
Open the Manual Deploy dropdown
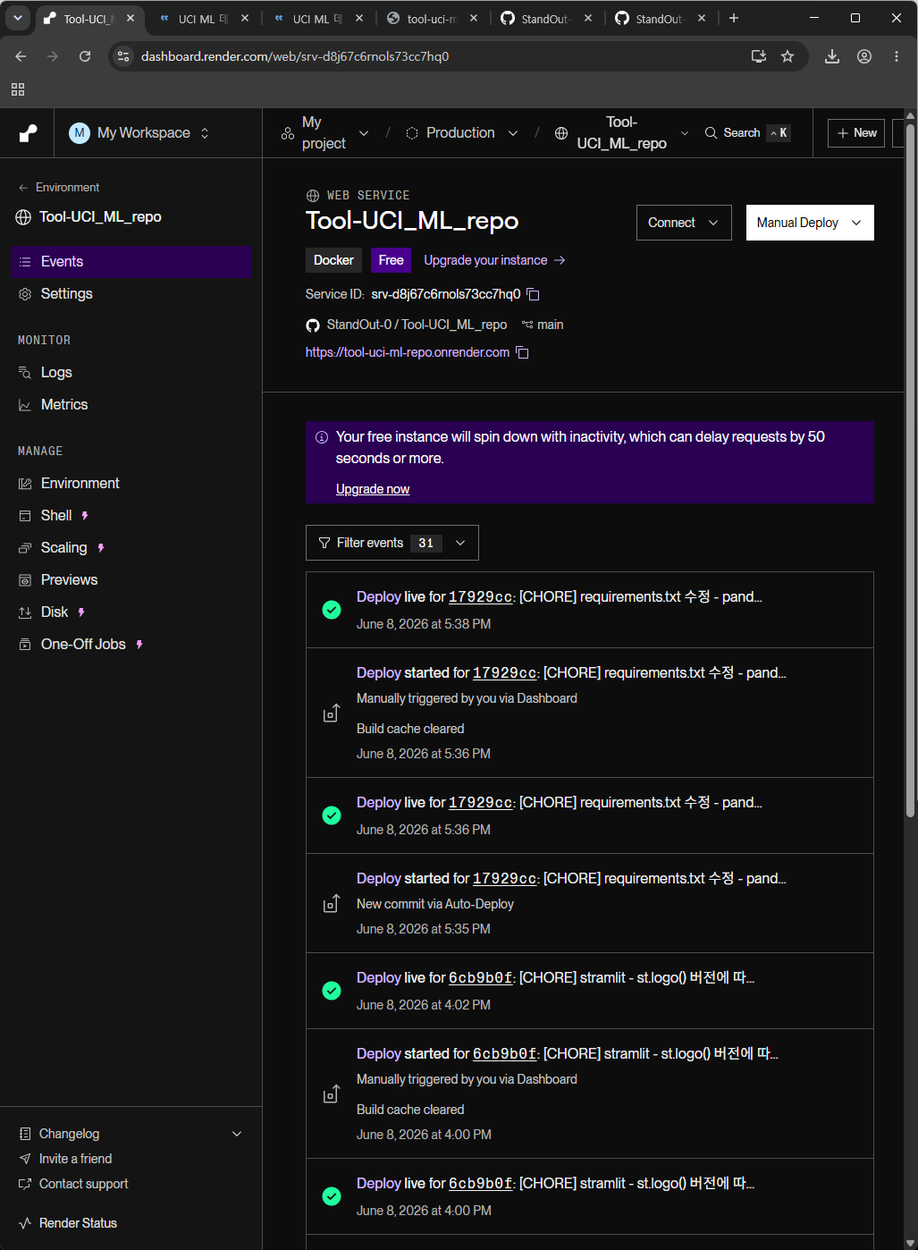coord(810,223)
